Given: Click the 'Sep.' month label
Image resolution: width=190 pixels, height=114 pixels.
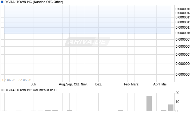Looking at the screenshot, I should [70, 84].
